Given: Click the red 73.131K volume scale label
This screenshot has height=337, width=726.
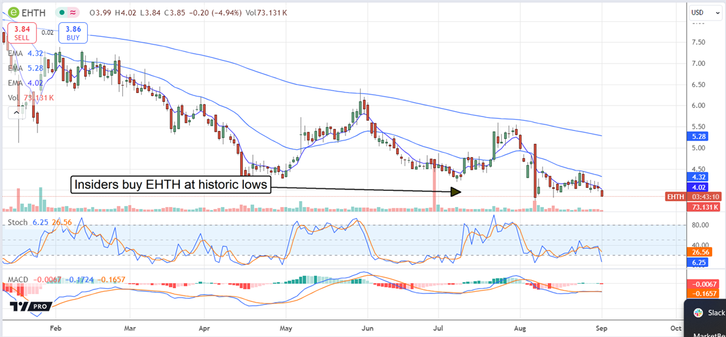Looking at the screenshot, I should coord(703,207).
